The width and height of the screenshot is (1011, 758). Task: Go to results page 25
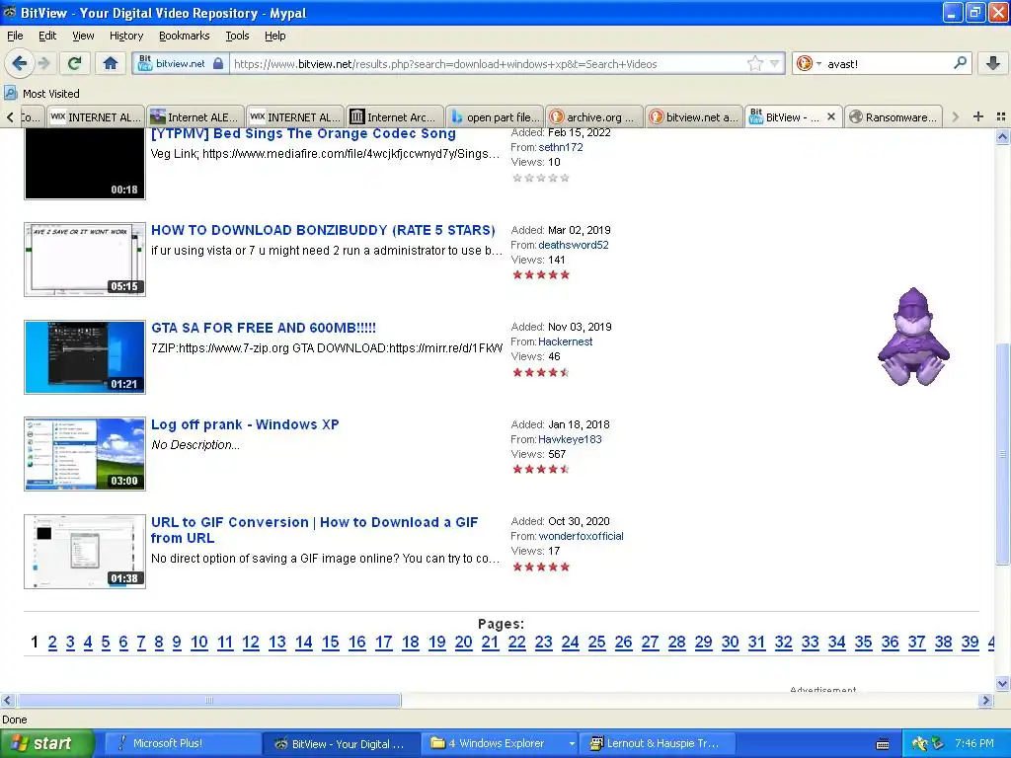pyautogui.click(x=597, y=642)
